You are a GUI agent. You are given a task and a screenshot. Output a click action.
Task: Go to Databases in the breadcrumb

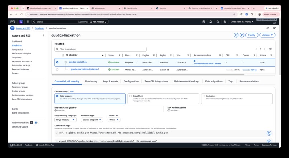coord(40,28)
